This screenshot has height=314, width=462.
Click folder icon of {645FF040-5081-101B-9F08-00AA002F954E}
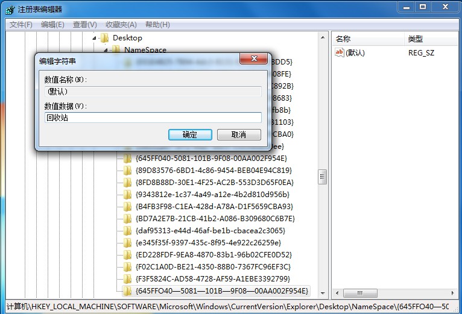(x=127, y=159)
